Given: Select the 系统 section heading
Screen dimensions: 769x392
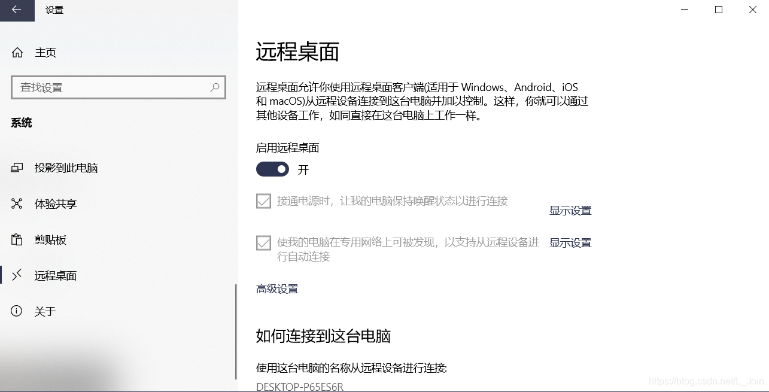Looking at the screenshot, I should pyautogui.click(x=22, y=123).
